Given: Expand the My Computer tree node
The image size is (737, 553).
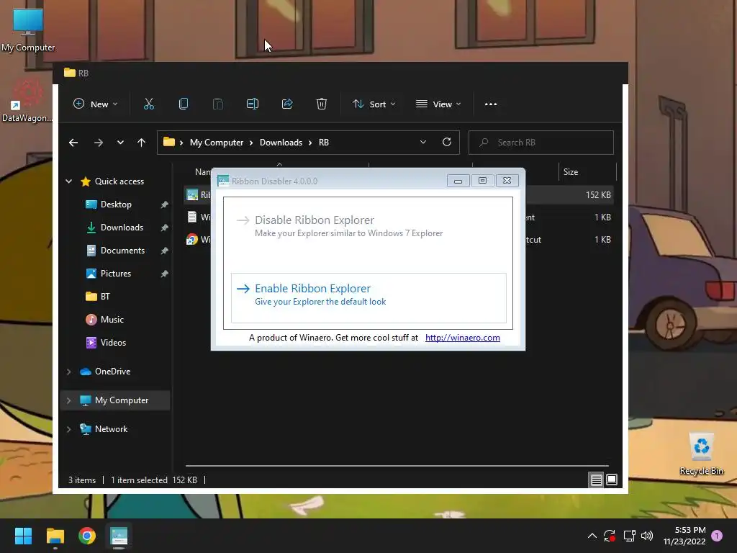Looking at the screenshot, I should point(68,400).
